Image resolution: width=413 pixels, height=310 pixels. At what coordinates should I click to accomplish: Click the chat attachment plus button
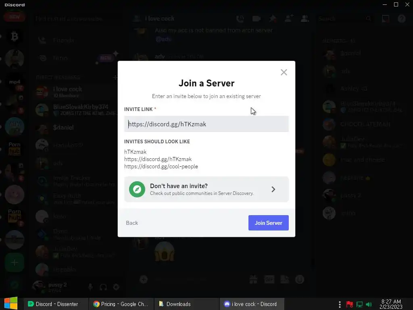tap(144, 279)
